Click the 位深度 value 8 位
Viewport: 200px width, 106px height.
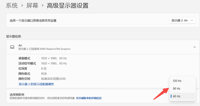[44, 69]
